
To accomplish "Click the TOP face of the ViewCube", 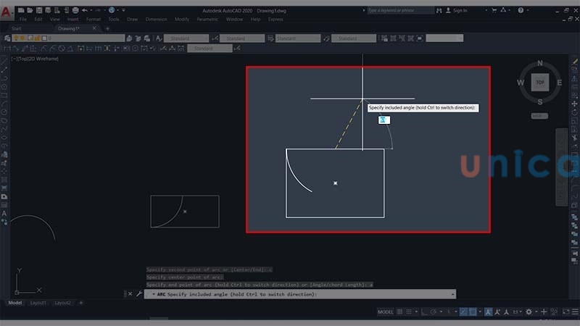I will tap(539, 83).
